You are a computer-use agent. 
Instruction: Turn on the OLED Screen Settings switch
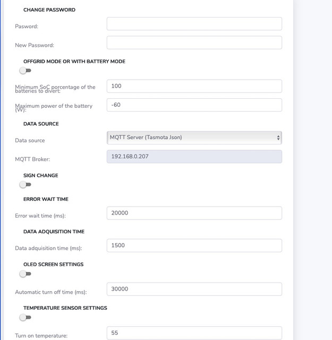(x=25, y=274)
